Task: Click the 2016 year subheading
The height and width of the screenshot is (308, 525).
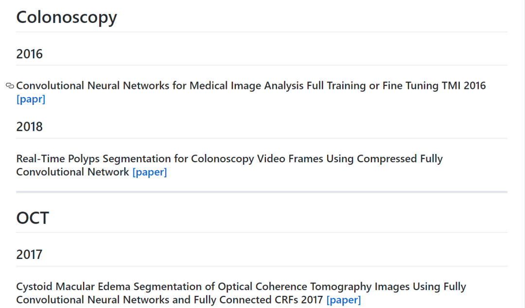Action: pyautogui.click(x=30, y=54)
